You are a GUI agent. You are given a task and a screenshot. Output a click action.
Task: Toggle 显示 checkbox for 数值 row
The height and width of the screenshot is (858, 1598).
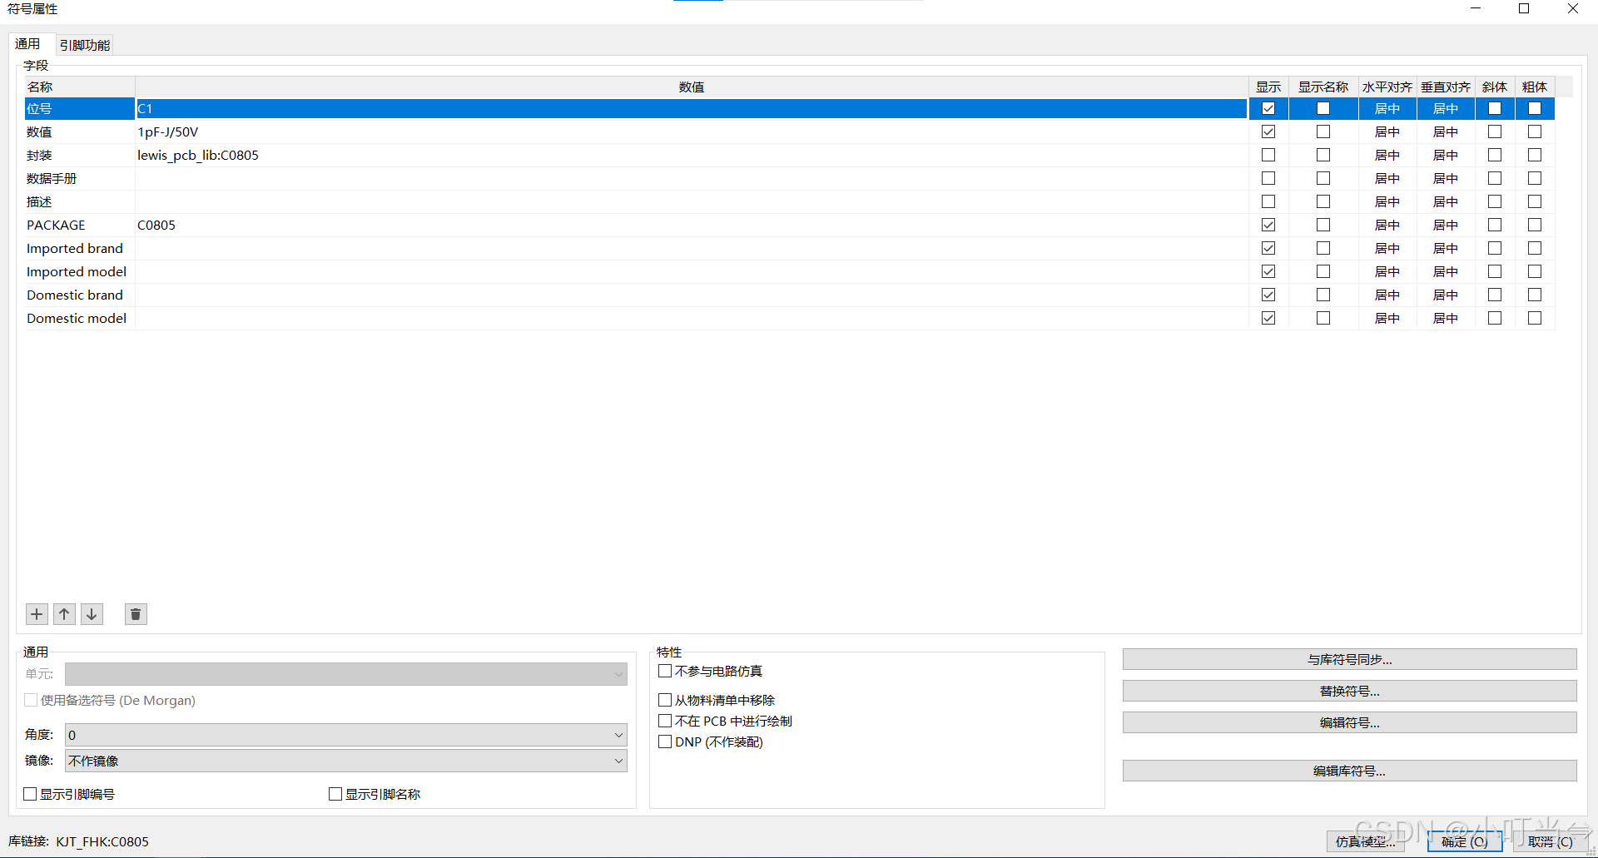1268,131
